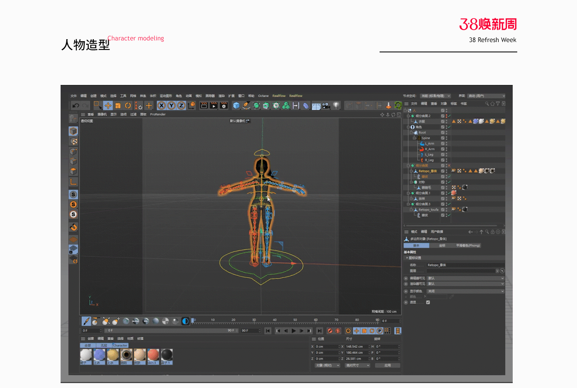The width and height of the screenshot is (577, 388).
Task: Click the camera icon in toolbar
Action: (x=326, y=106)
